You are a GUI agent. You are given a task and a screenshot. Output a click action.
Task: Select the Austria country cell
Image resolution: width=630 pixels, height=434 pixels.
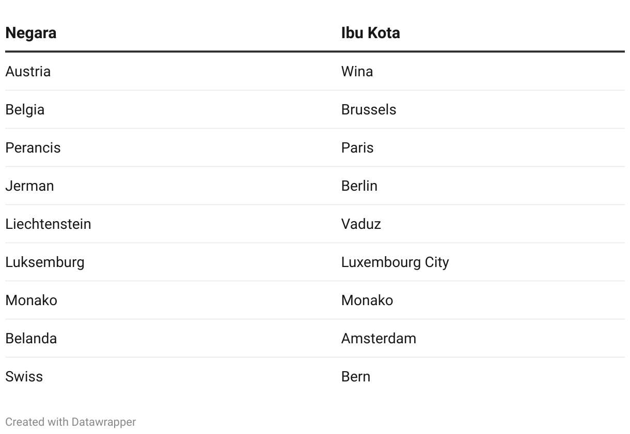coord(28,71)
